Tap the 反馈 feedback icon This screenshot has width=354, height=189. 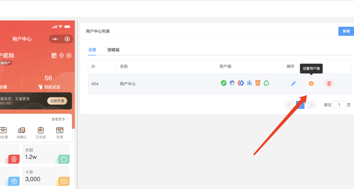(x=59, y=130)
